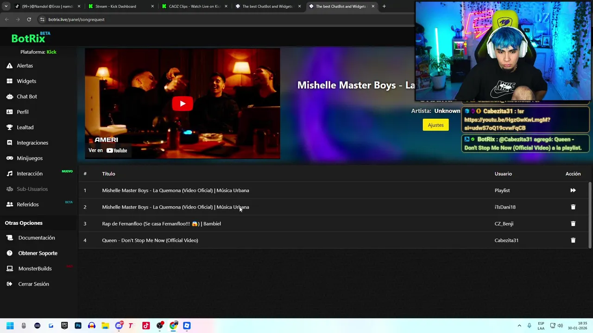The height and width of the screenshot is (333, 593).
Task: Click the Título column header
Action: tap(108, 173)
